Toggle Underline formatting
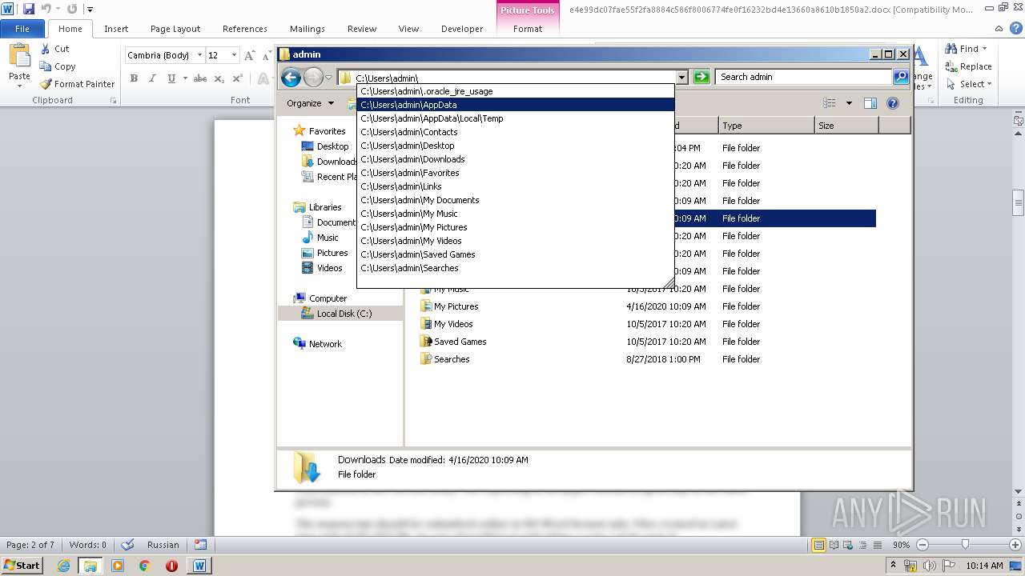Image resolution: width=1025 pixels, height=576 pixels. tap(171, 78)
